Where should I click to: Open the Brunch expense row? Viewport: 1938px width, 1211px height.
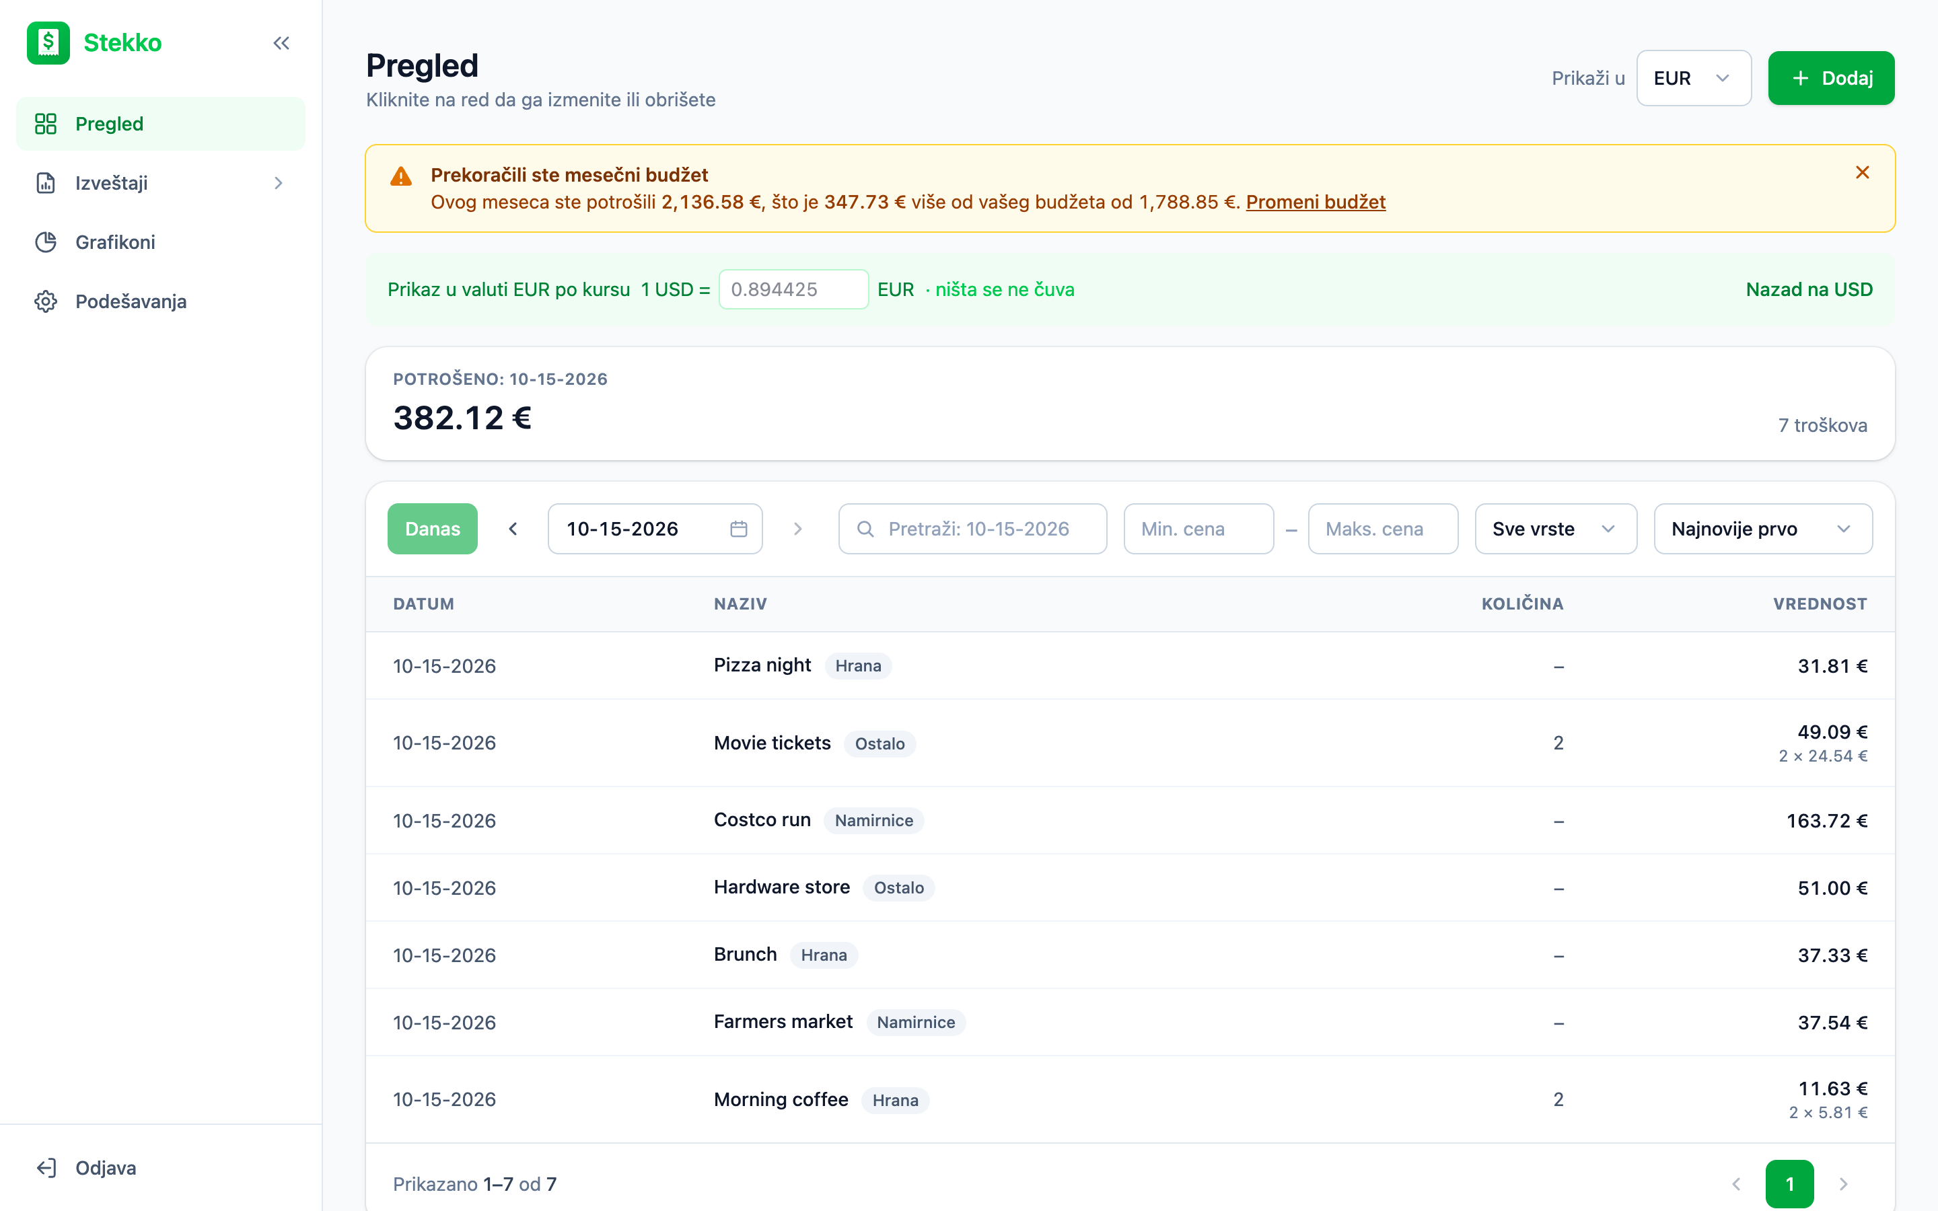[x=1130, y=955]
